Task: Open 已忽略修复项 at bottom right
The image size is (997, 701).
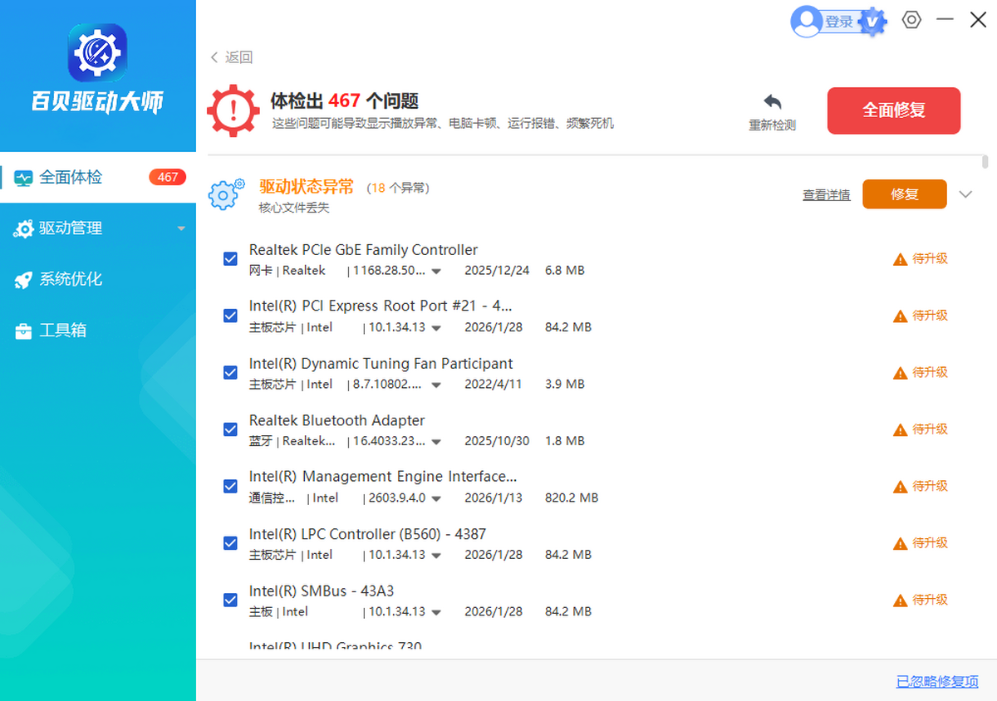Action: click(937, 681)
